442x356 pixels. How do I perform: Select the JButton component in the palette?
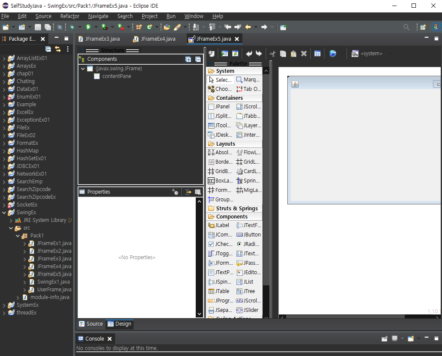click(248, 234)
